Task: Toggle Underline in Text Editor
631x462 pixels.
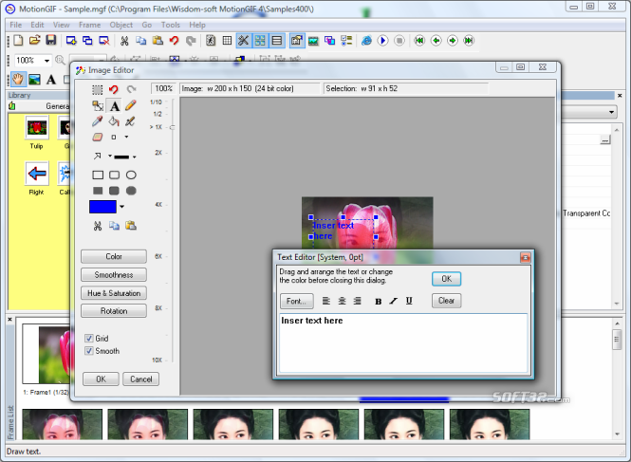Action: click(x=409, y=301)
